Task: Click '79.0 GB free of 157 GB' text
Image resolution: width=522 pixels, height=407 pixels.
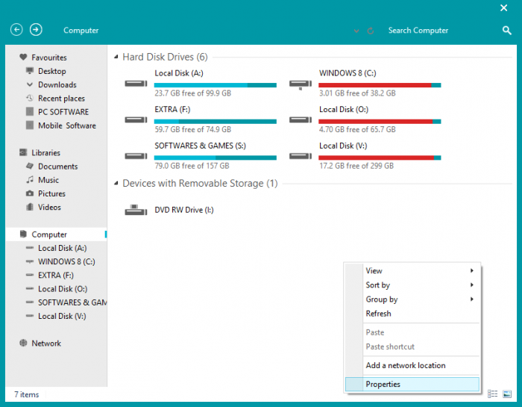Action: 192,166
